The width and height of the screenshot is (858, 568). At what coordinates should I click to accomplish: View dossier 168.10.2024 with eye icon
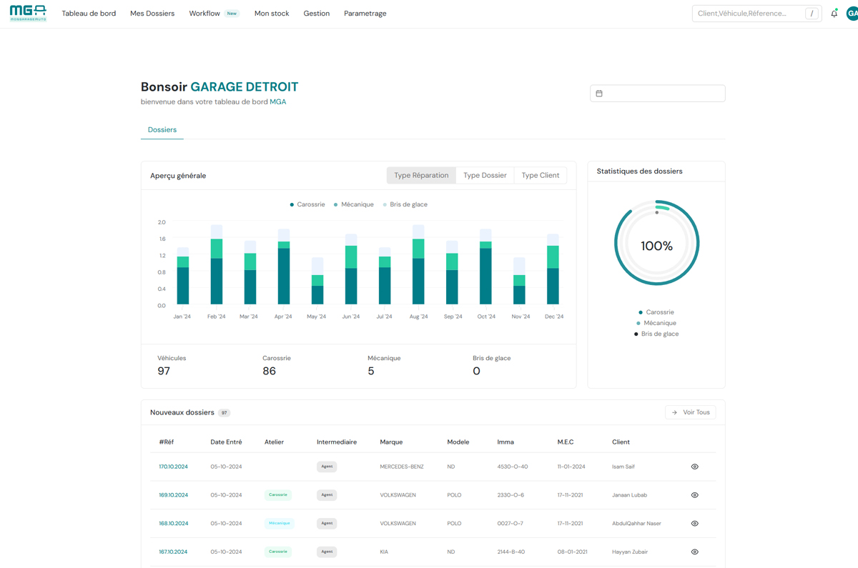(694, 524)
